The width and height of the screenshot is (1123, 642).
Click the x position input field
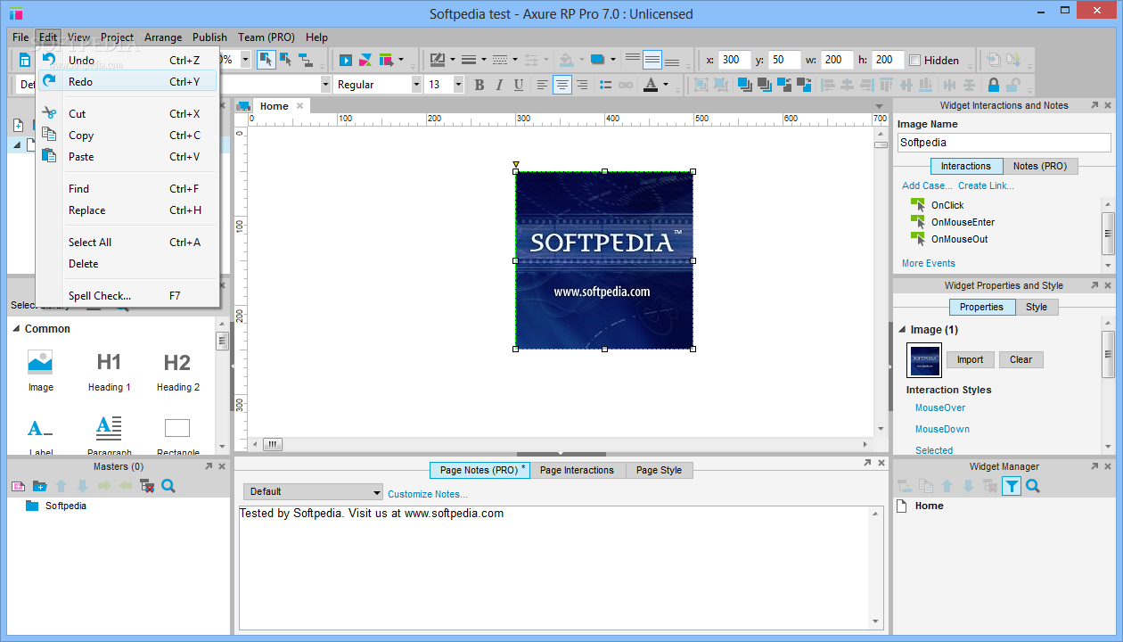click(734, 60)
